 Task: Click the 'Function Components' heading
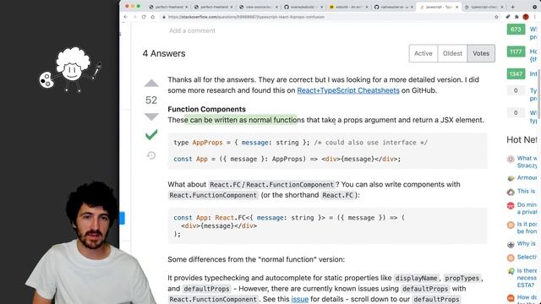(x=206, y=109)
